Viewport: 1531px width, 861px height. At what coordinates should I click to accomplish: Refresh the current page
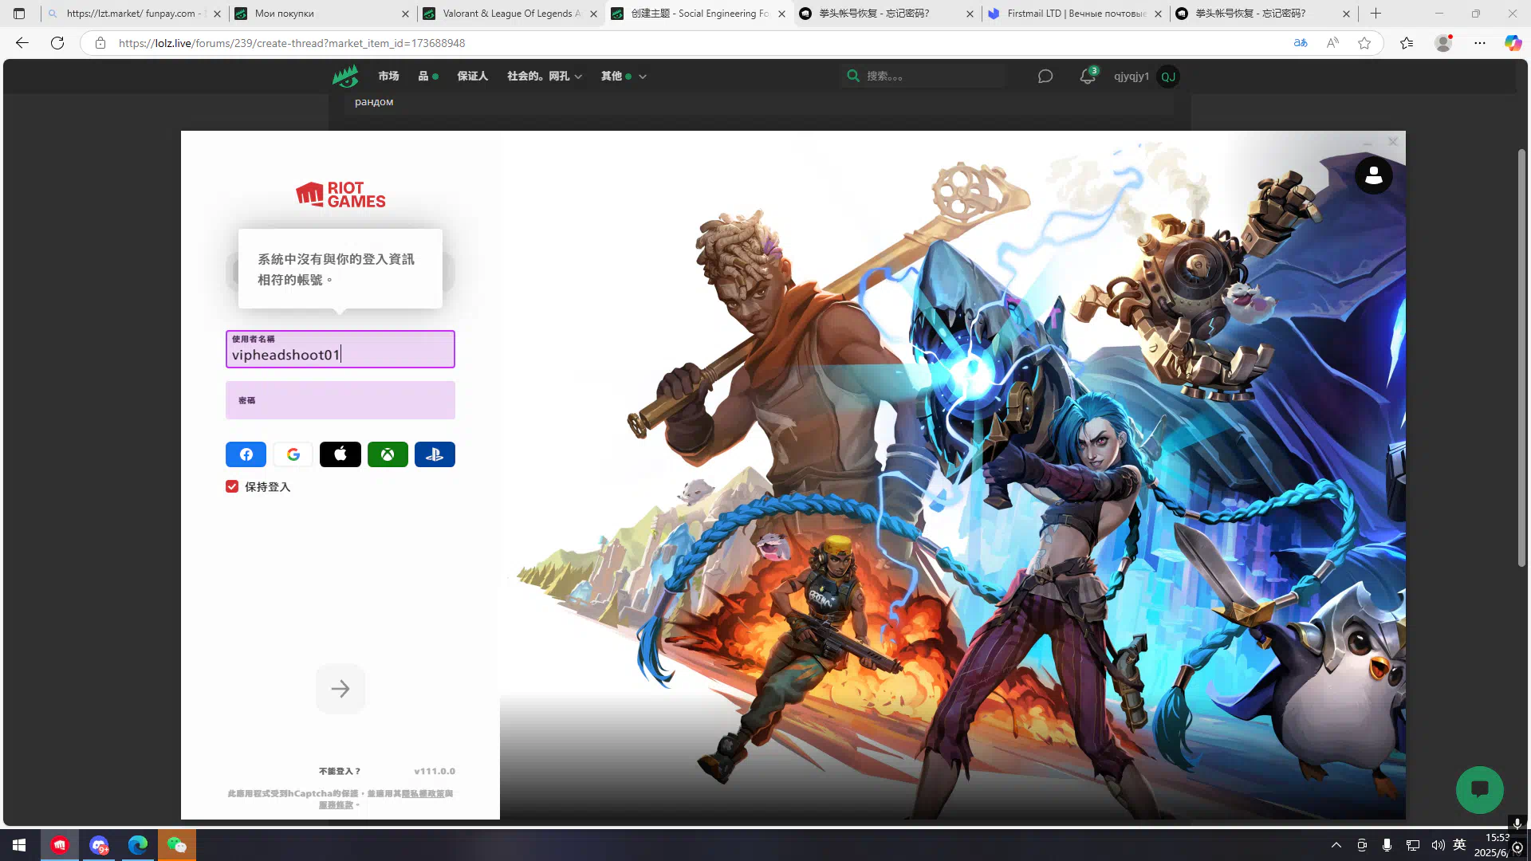(57, 43)
